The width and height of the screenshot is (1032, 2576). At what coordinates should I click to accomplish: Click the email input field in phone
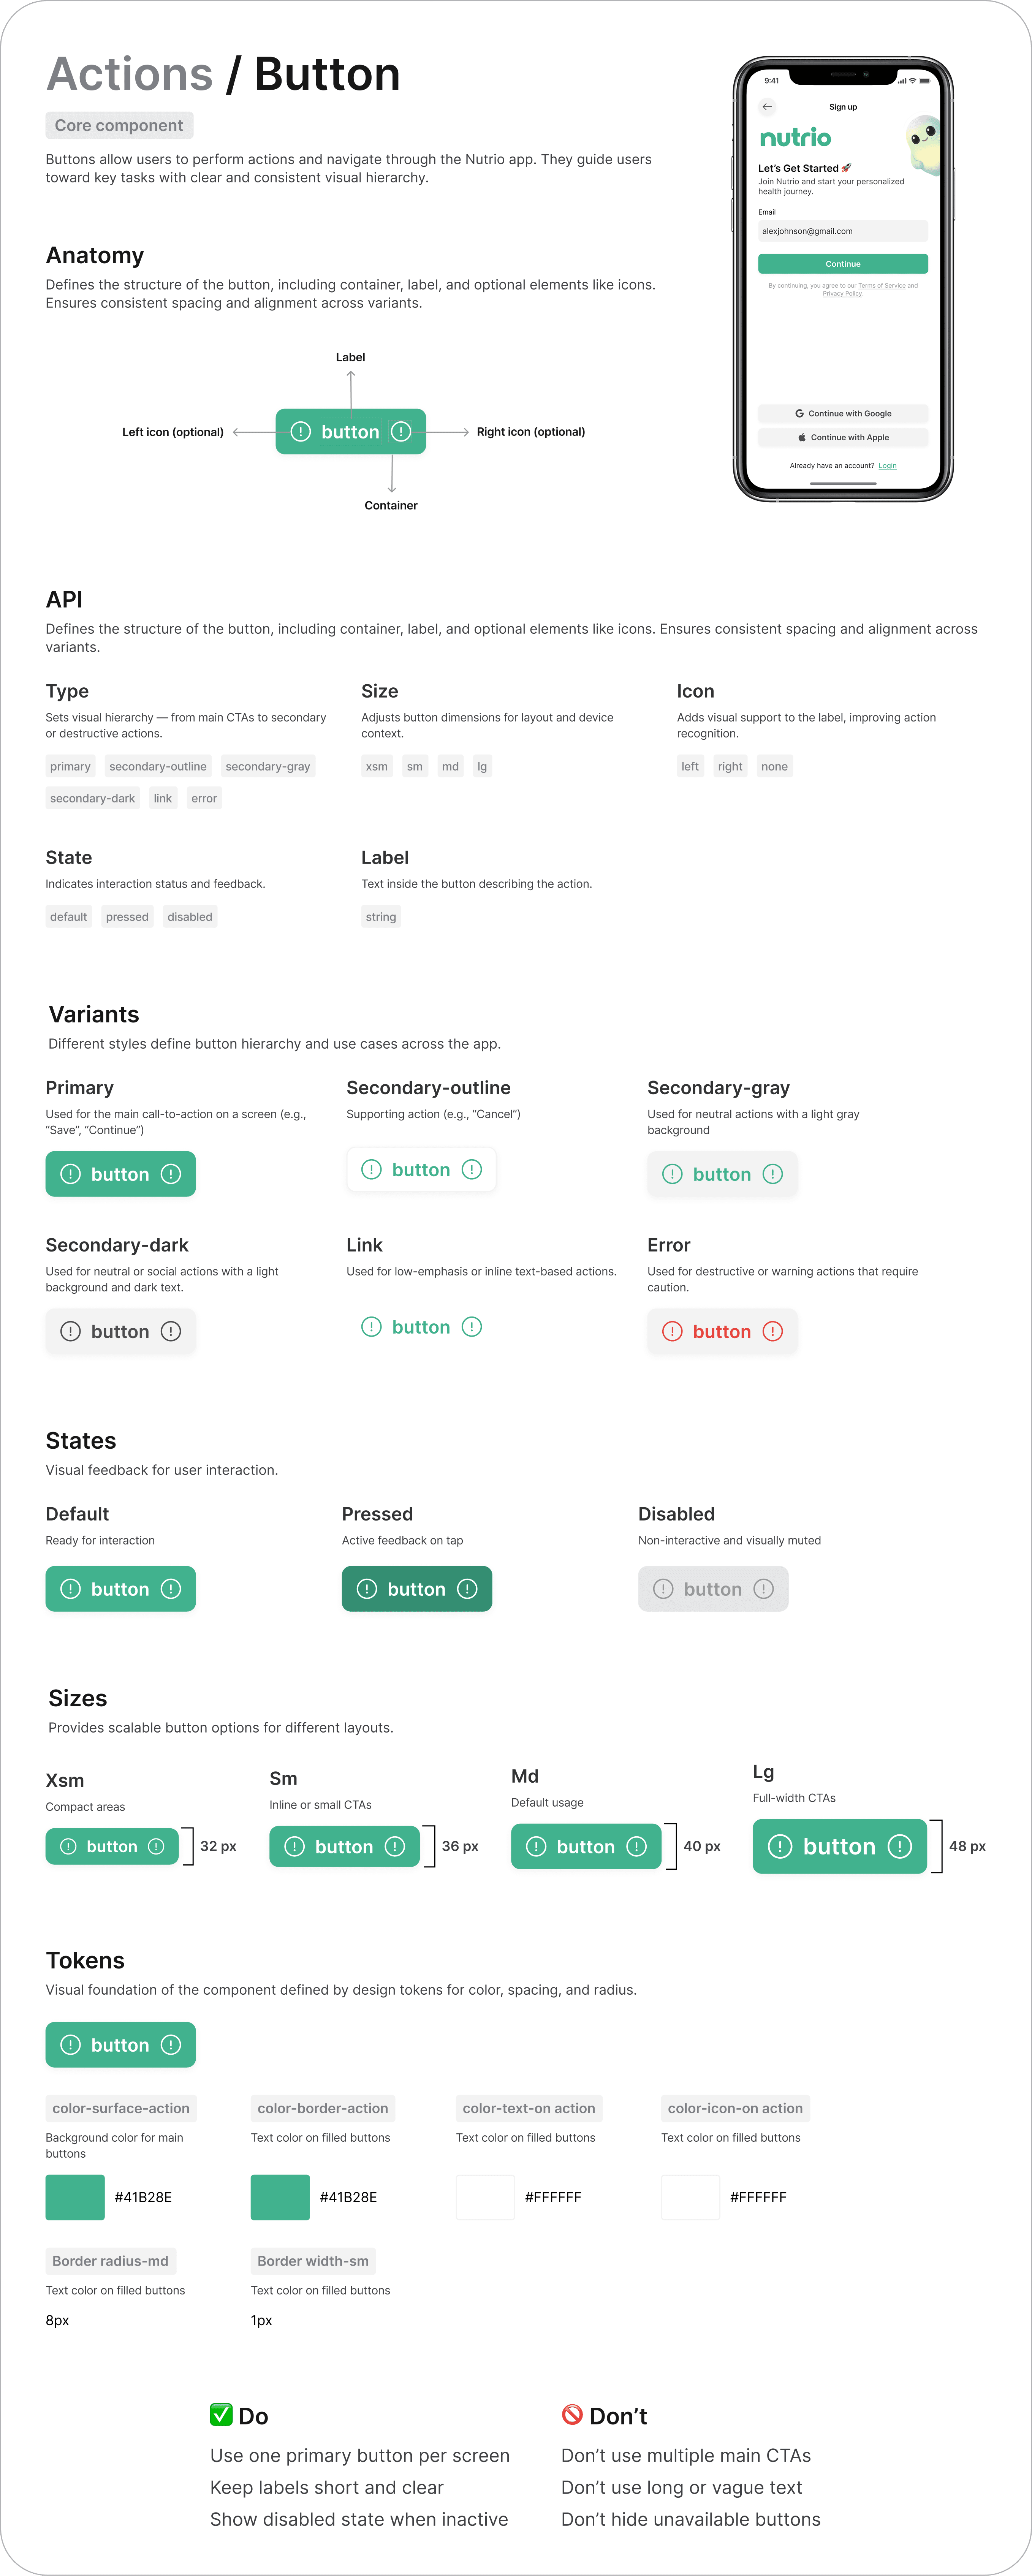(843, 231)
